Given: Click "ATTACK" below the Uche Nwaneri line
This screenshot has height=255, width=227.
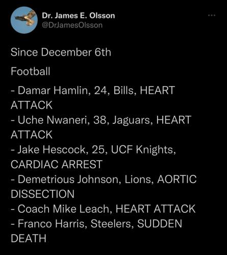Looking at the screenshot, I should (x=32, y=135).
